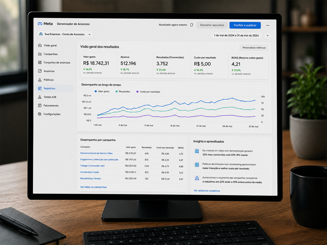Open Ver relatórios completos link

(x=207, y=191)
